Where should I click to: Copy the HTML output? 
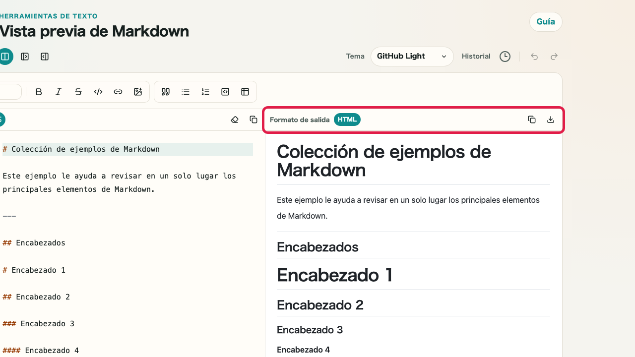tap(532, 119)
